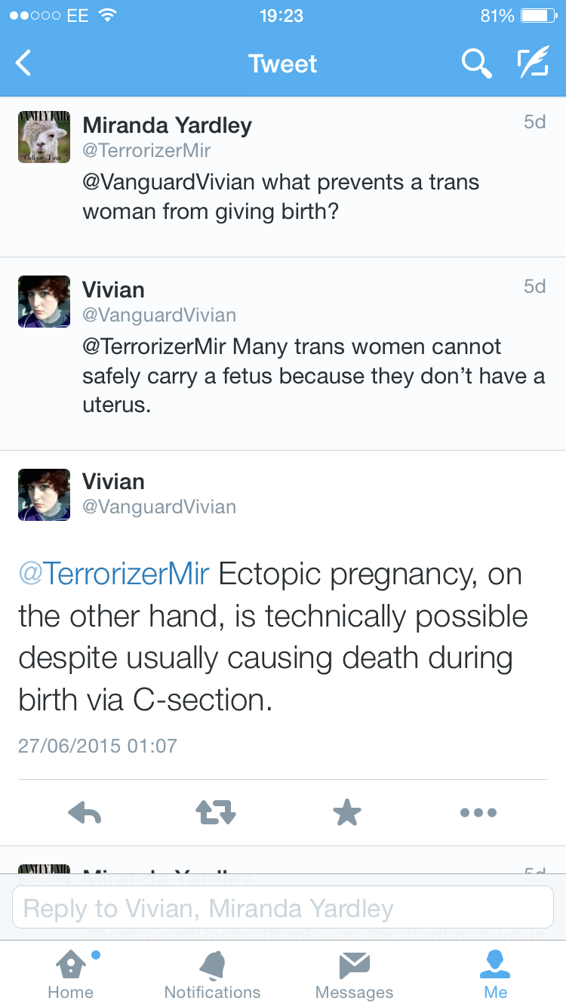566x1007 pixels.
Task: Tap the 27/06/2015 01:07 timestamp
Action: (97, 746)
